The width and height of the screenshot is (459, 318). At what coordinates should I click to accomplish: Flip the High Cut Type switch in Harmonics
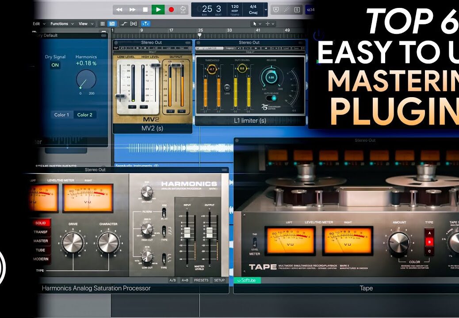[164, 231]
